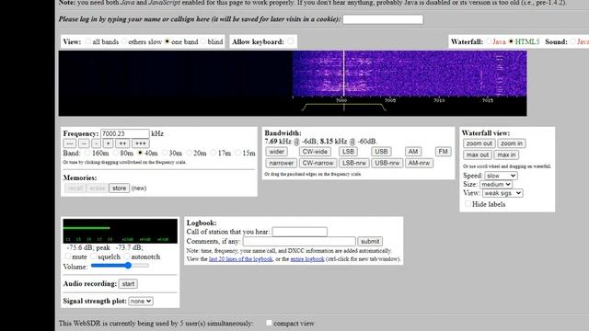The height and width of the screenshot is (331, 589).
Task: Click the 'narrower' bandwidth button
Action: pyautogui.click(x=282, y=164)
